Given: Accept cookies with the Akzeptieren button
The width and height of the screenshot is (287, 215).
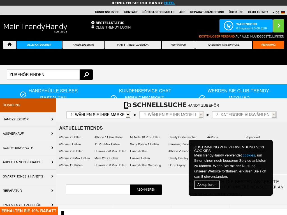Looking at the screenshot, I should [x=207, y=184].
